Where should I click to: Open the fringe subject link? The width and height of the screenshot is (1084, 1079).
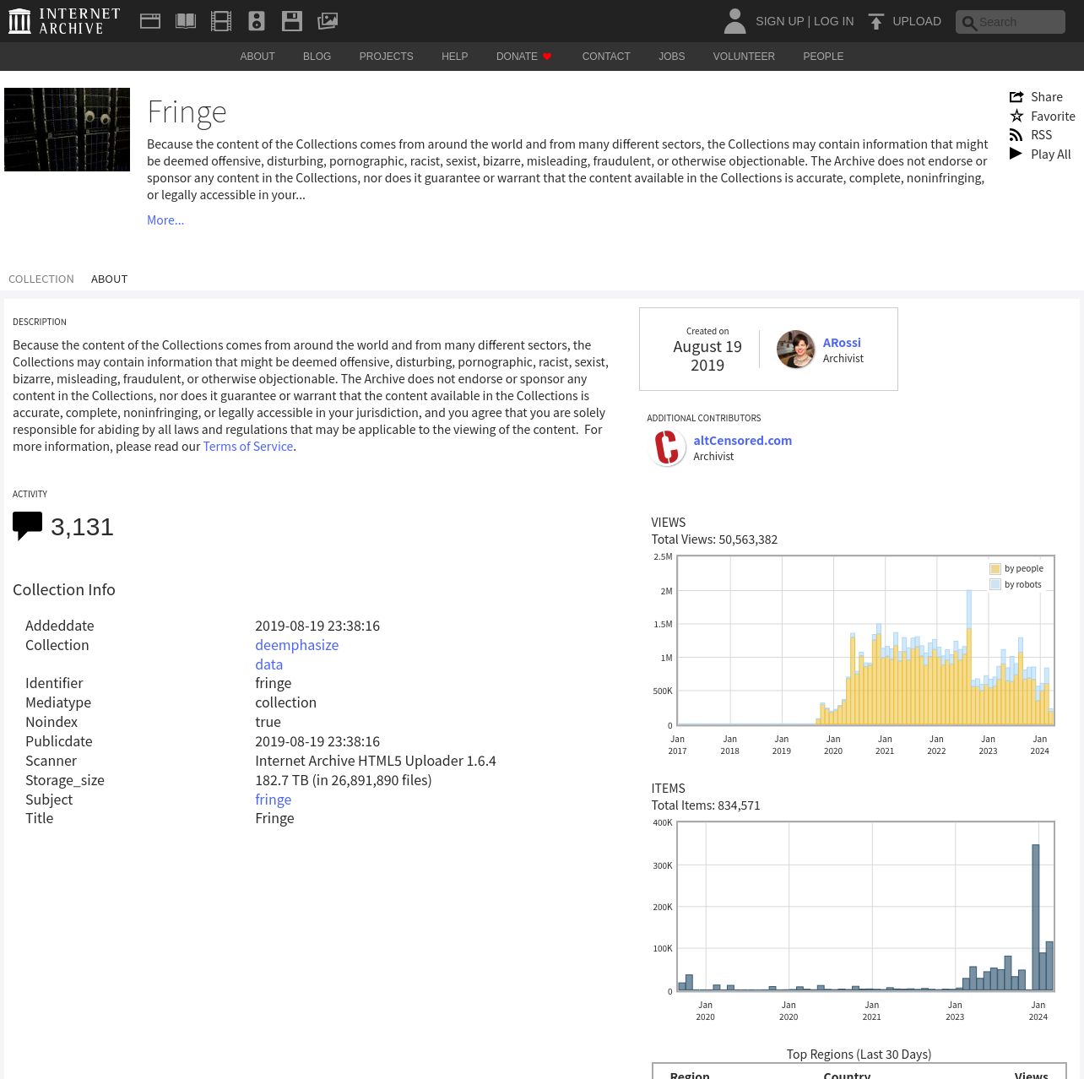[x=274, y=800]
